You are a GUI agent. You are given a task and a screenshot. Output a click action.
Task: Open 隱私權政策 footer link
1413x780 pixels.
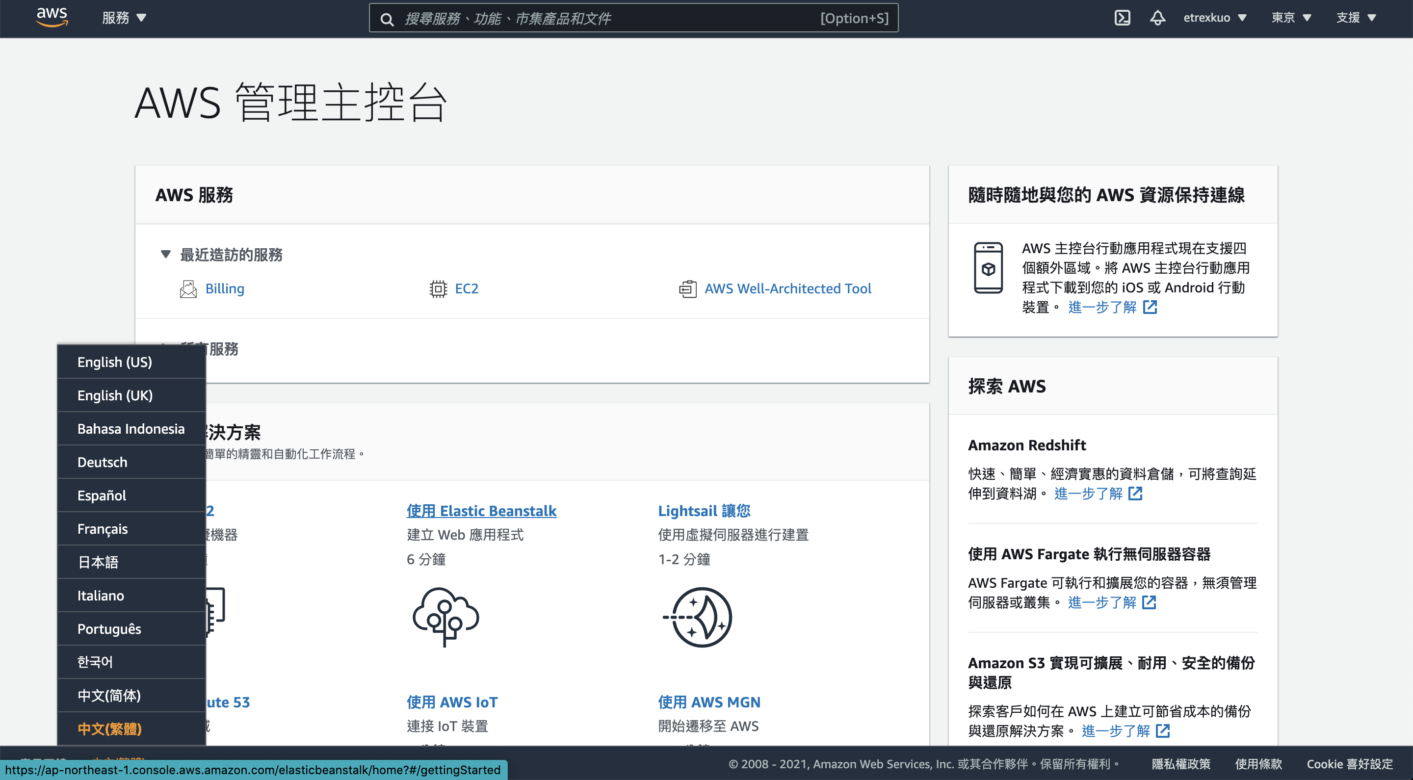1180,764
